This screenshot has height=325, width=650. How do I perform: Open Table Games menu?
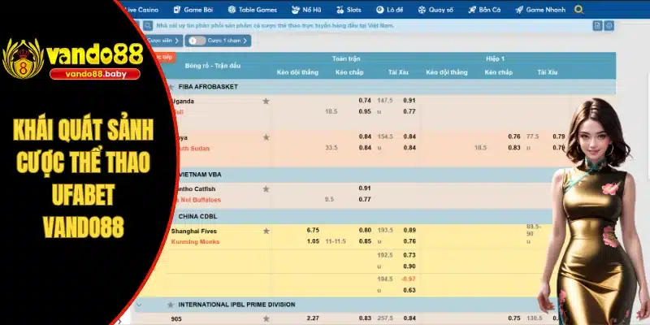click(253, 10)
